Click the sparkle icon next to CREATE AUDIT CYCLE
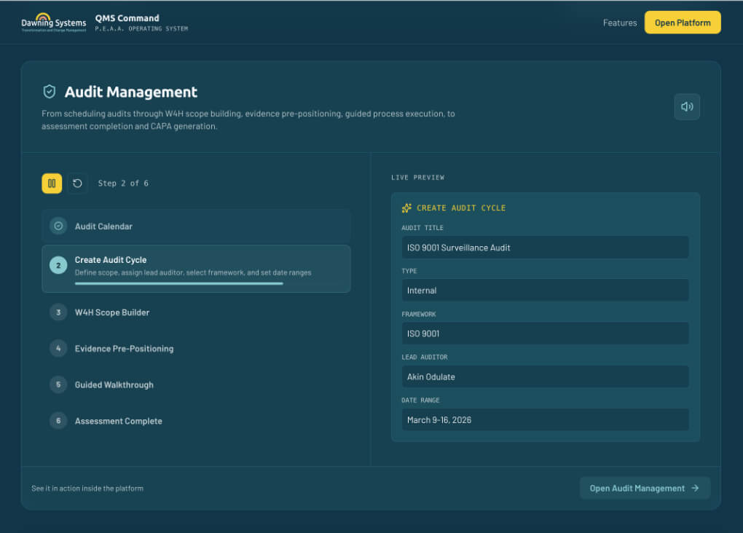743x533 pixels. (x=407, y=208)
